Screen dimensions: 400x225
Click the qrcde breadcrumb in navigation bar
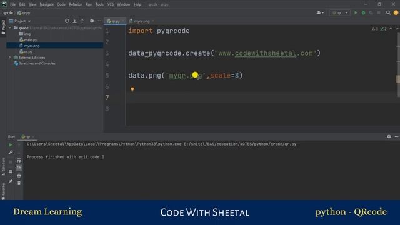click(8, 12)
